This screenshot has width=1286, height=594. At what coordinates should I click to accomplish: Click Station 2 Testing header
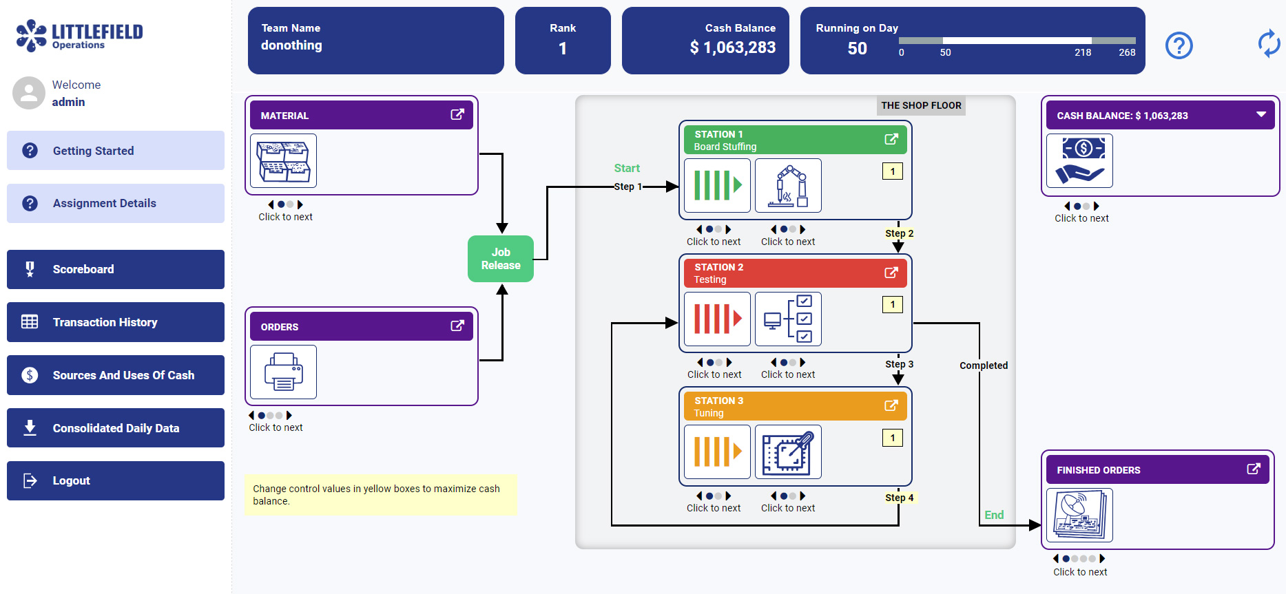pos(796,273)
